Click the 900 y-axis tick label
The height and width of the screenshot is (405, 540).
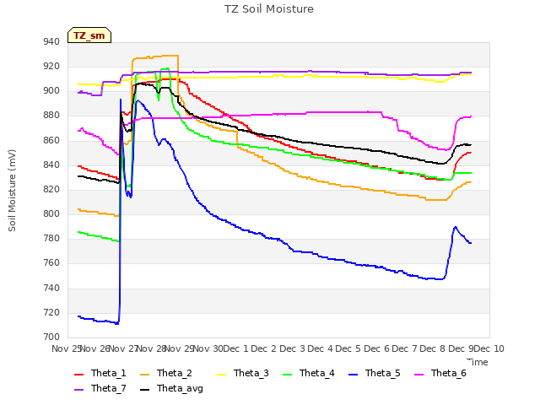coord(51,91)
